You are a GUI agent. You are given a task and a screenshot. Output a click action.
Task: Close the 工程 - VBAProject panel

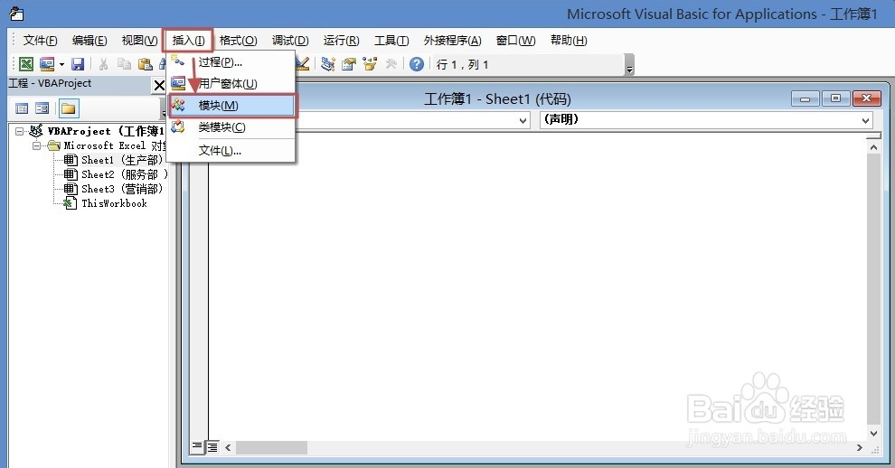[159, 86]
